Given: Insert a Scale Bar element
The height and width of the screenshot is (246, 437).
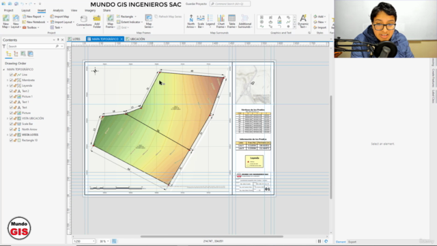Looking at the screenshot, I should [201, 21].
